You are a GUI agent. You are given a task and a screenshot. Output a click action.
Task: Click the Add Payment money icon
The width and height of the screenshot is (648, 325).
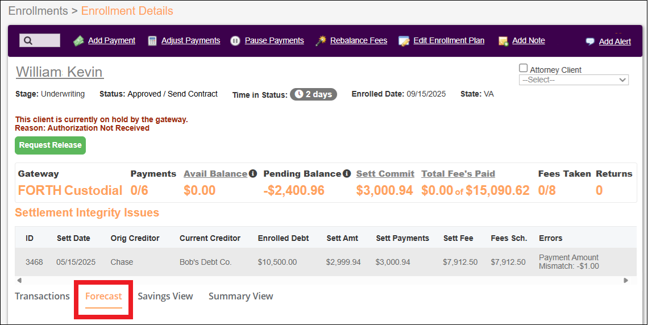coord(78,41)
